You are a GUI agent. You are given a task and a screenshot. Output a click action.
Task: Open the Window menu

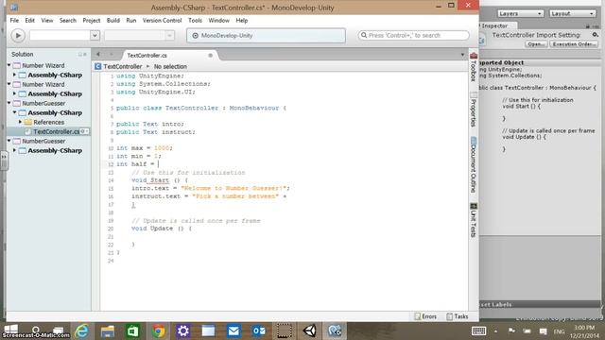[218, 21]
